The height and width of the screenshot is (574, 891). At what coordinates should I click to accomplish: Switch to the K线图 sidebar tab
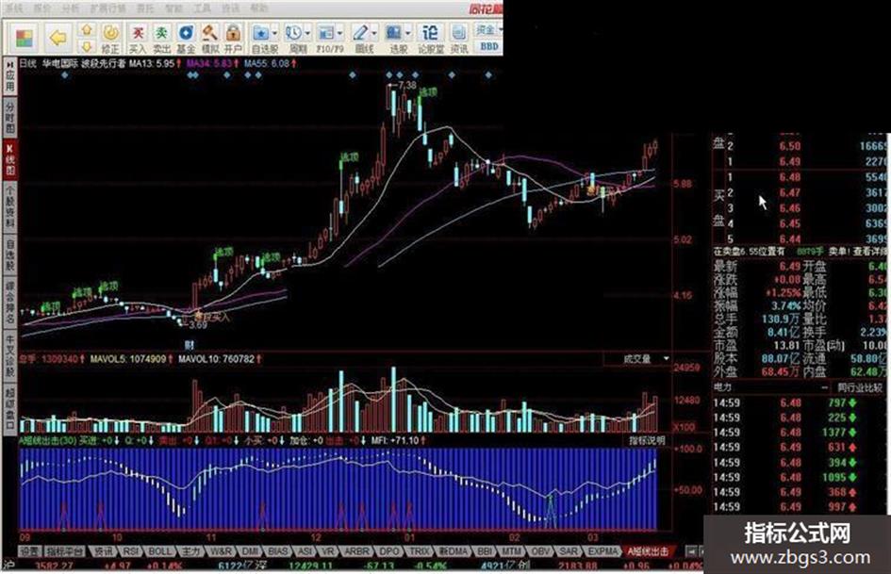coord(9,159)
